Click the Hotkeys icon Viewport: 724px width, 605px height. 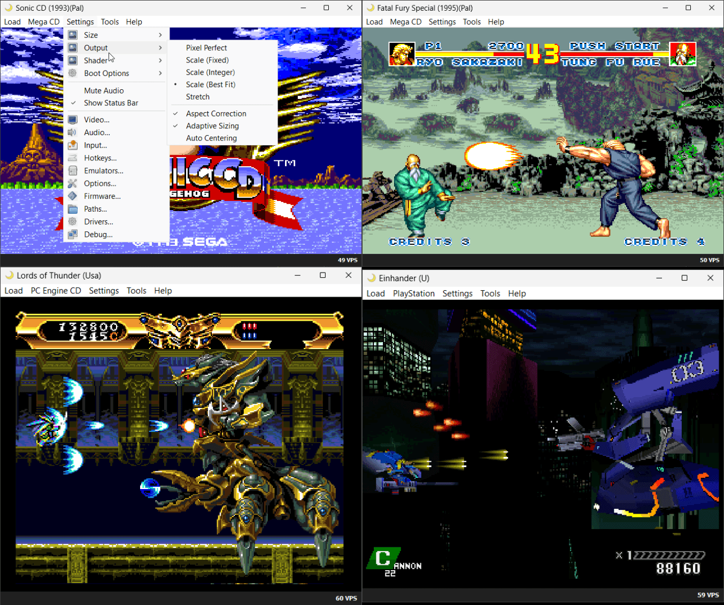(x=73, y=158)
